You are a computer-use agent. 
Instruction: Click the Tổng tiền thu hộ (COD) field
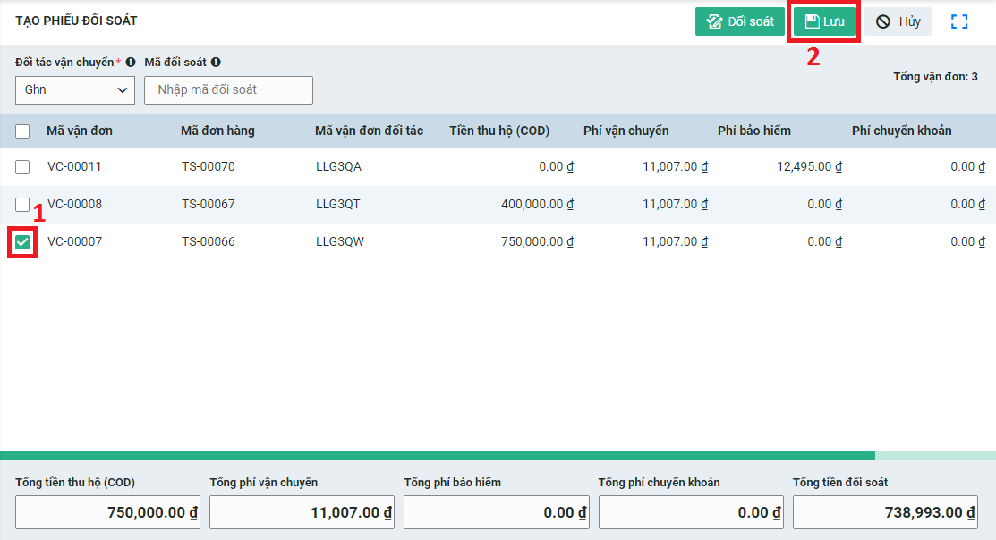(x=107, y=512)
